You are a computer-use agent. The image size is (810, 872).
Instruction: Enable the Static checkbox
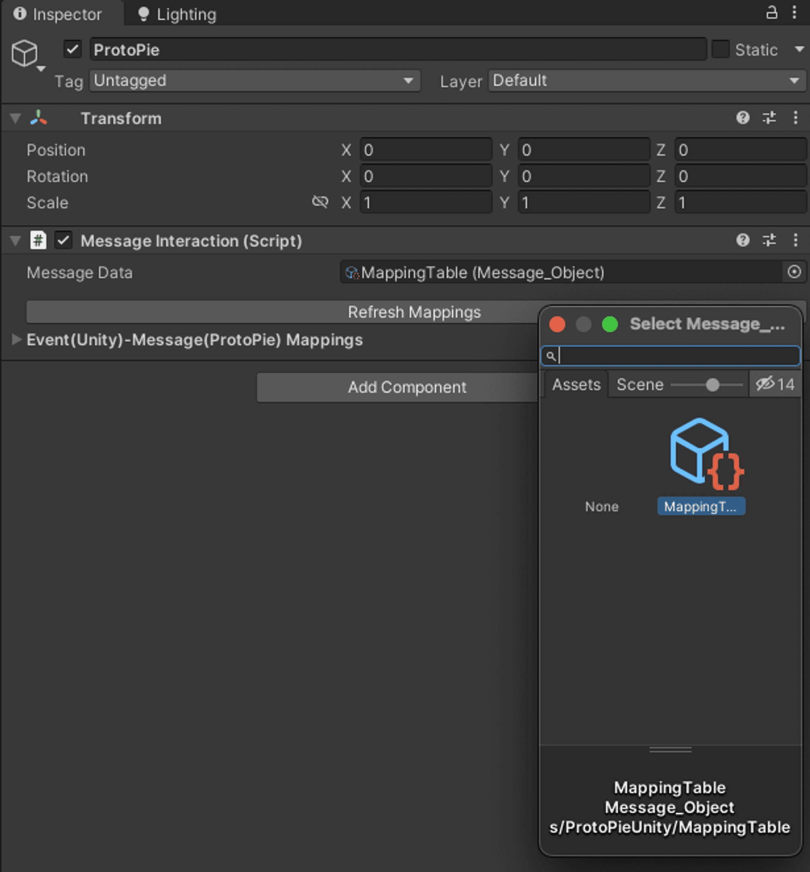click(720, 49)
